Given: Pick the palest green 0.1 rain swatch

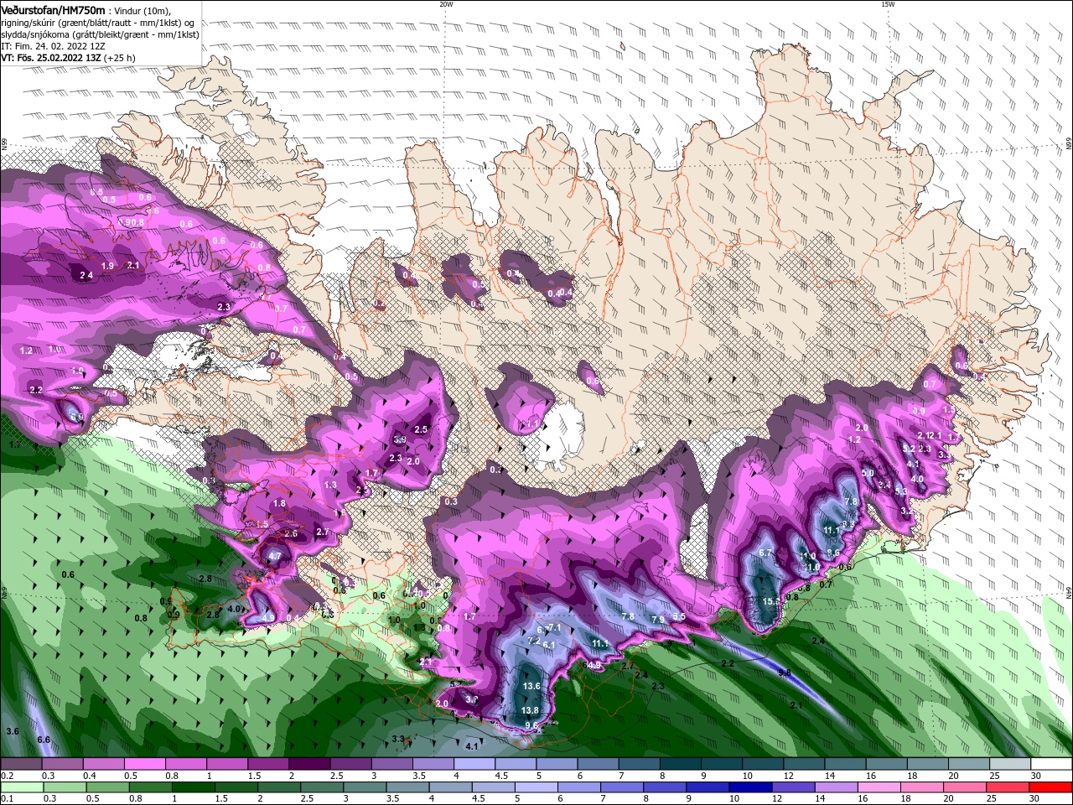Looking at the screenshot, I should [21, 787].
